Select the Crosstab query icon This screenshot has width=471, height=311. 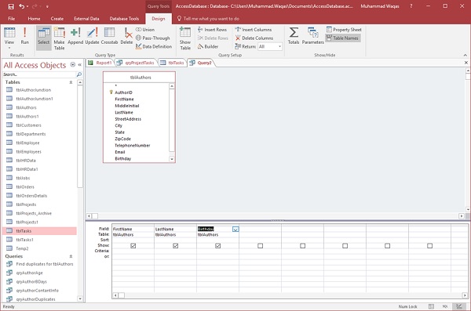coord(109,36)
